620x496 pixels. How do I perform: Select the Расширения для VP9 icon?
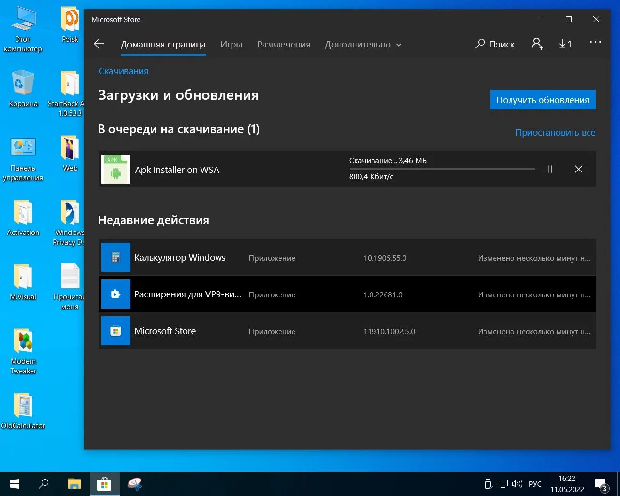click(x=116, y=294)
